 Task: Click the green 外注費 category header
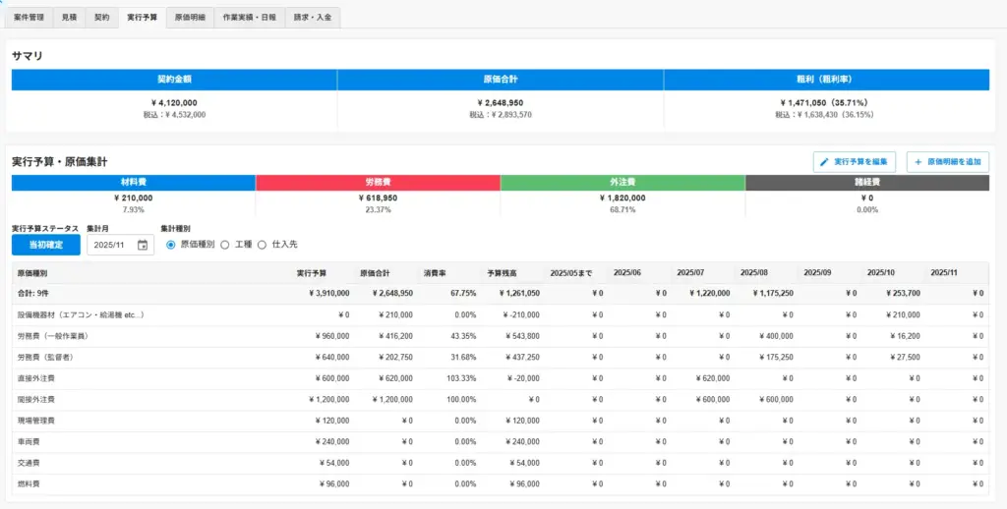point(622,183)
